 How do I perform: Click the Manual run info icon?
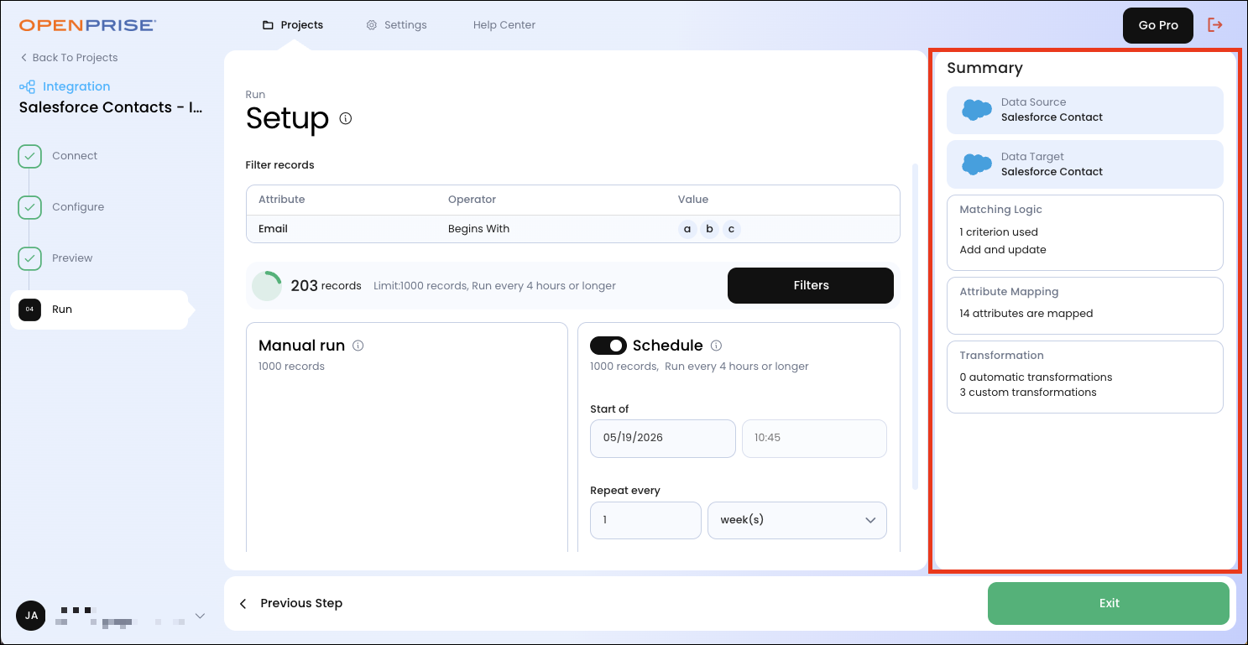tap(358, 346)
